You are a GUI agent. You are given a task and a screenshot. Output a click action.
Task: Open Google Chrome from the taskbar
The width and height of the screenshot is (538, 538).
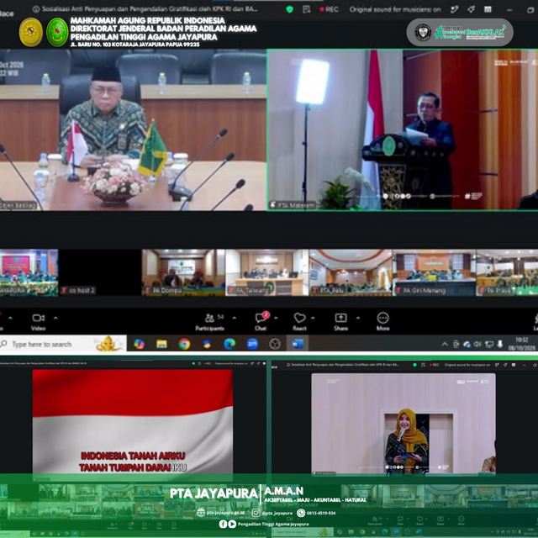(184, 344)
